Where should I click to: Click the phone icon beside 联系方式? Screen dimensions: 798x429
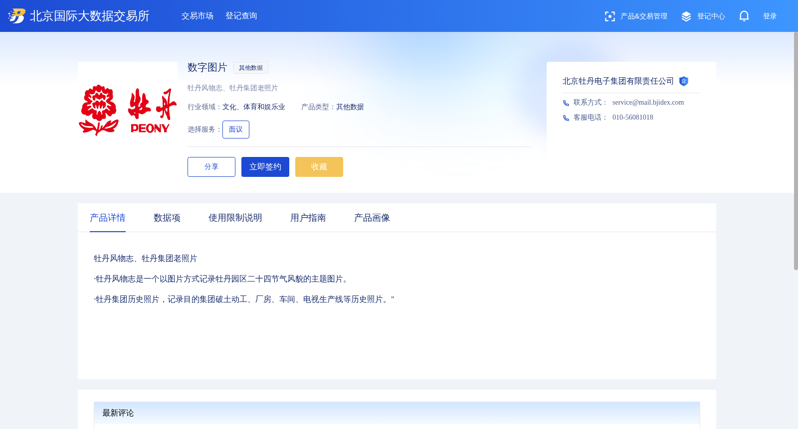[566, 103]
